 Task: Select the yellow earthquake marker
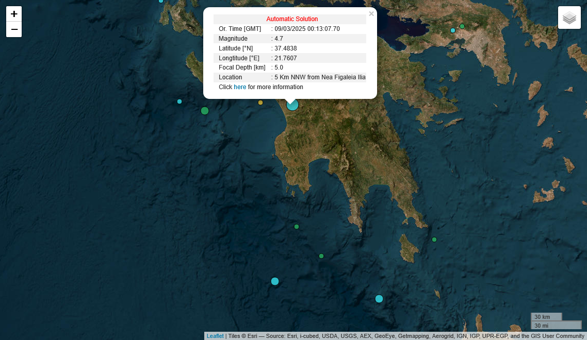260,103
